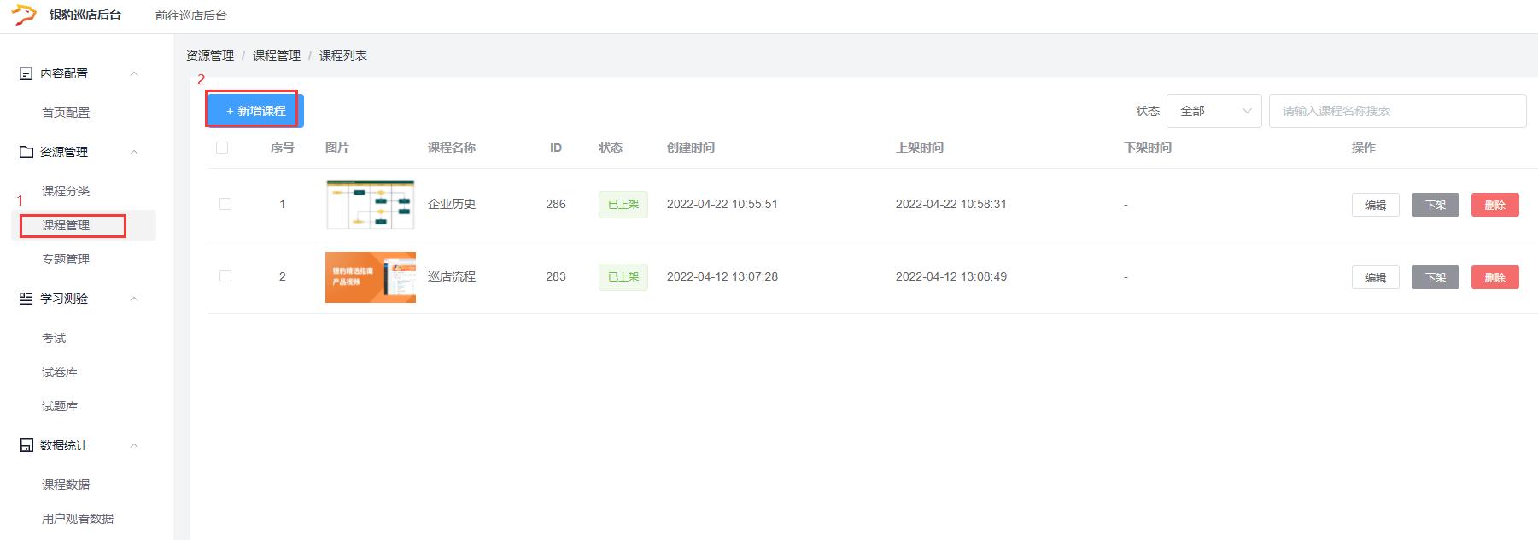Click the 银豹巡店后台 logo icon

[x=25, y=15]
